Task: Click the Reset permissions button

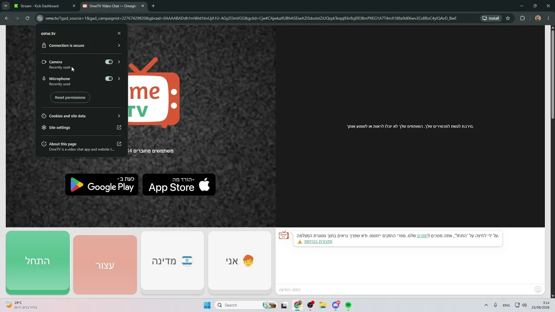Action: (x=70, y=97)
